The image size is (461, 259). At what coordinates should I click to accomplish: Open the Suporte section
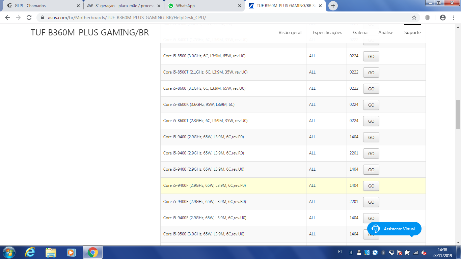(x=412, y=32)
